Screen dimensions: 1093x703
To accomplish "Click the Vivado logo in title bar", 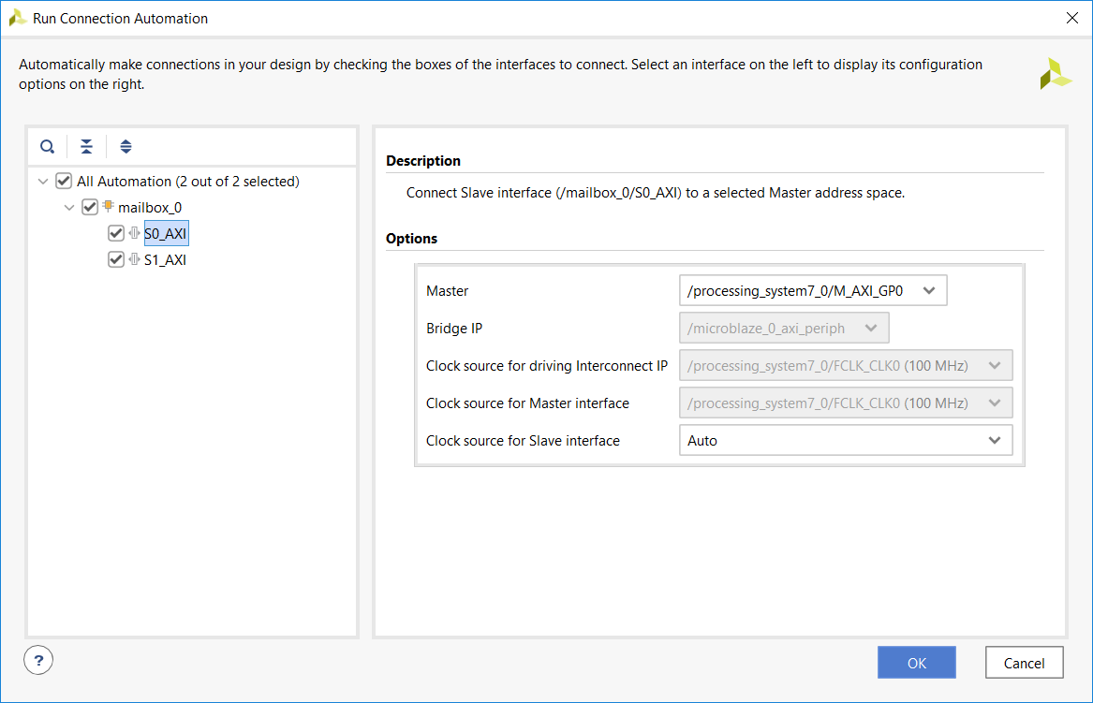I will (x=18, y=18).
